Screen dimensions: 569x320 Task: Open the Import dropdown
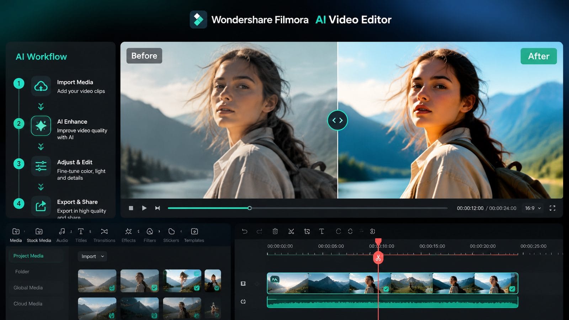click(92, 256)
